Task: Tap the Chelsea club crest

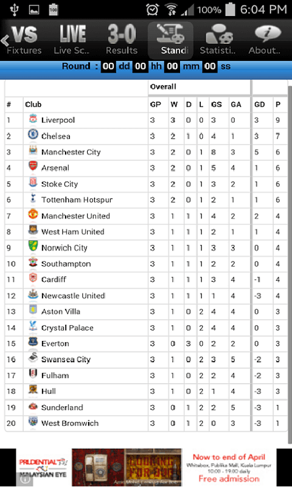Action: click(x=33, y=135)
